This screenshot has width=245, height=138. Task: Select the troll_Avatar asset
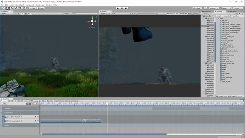pos(226,82)
